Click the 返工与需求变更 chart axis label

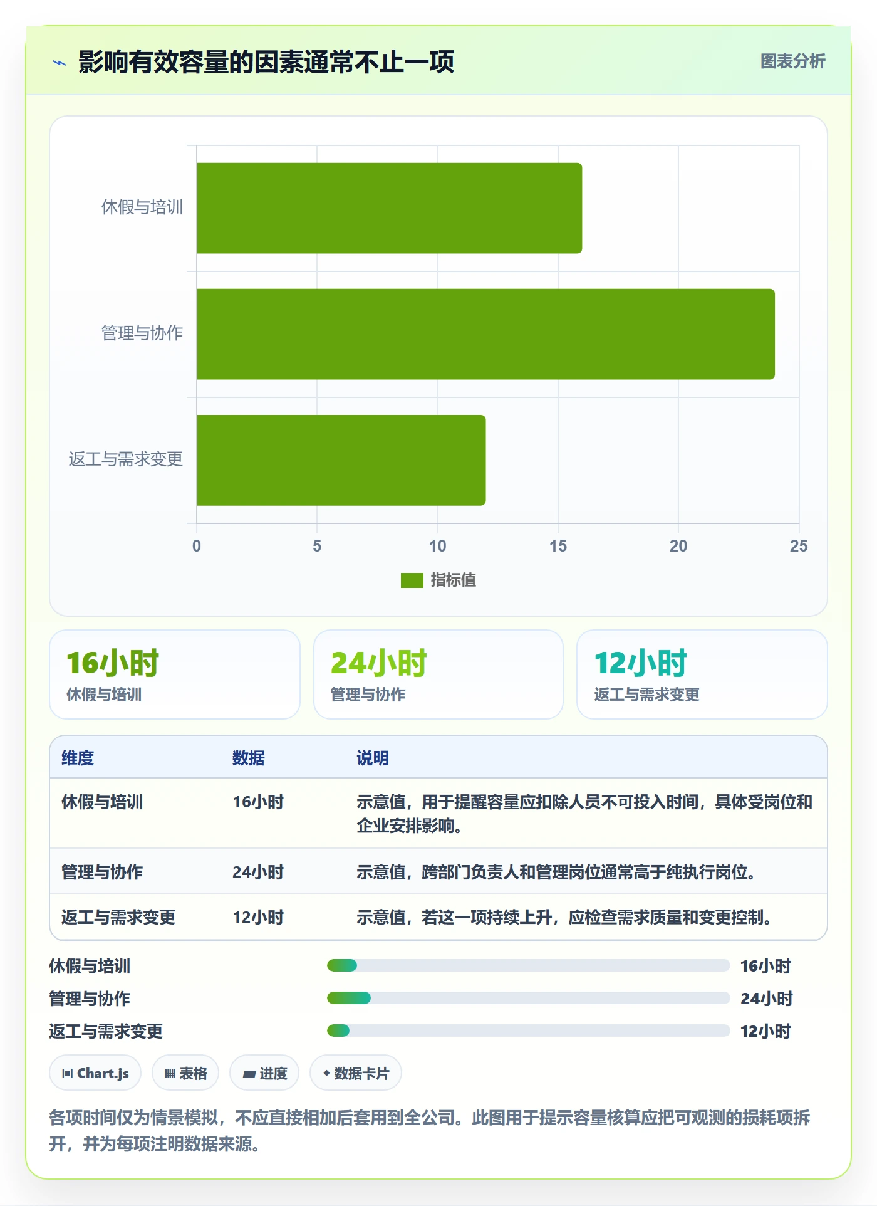pos(126,459)
